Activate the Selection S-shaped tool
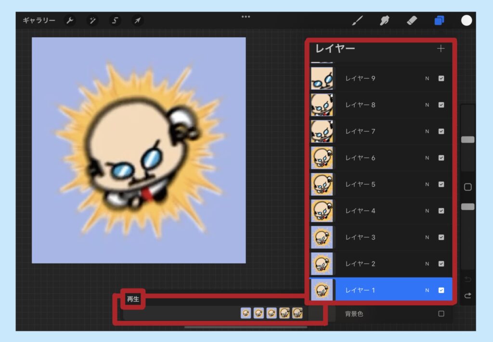This screenshot has width=493, height=342. click(115, 21)
